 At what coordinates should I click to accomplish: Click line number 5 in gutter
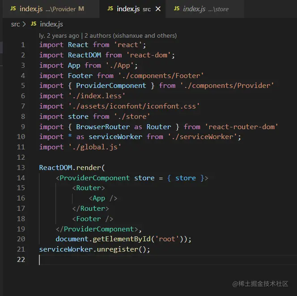(23, 86)
